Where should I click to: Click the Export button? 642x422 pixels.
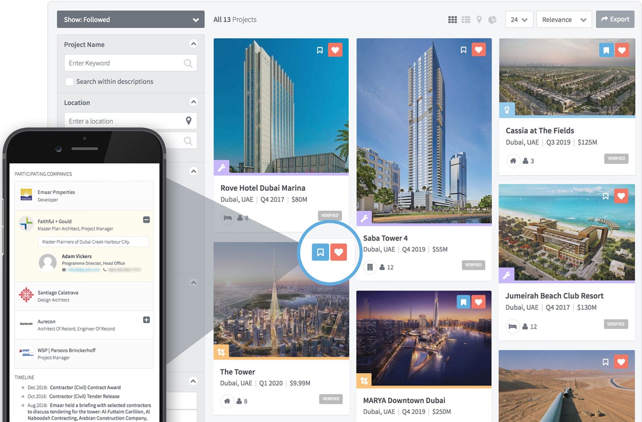point(615,19)
